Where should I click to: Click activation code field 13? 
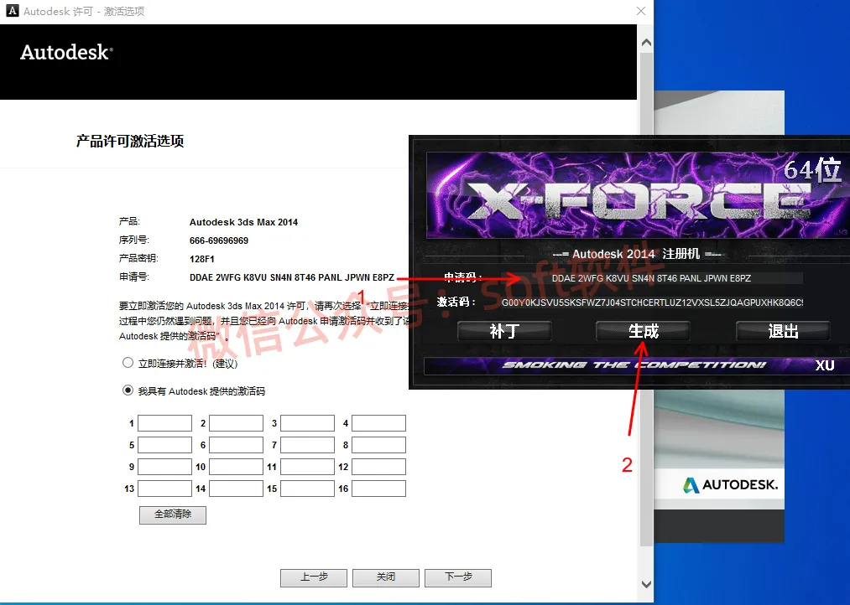[x=164, y=489]
